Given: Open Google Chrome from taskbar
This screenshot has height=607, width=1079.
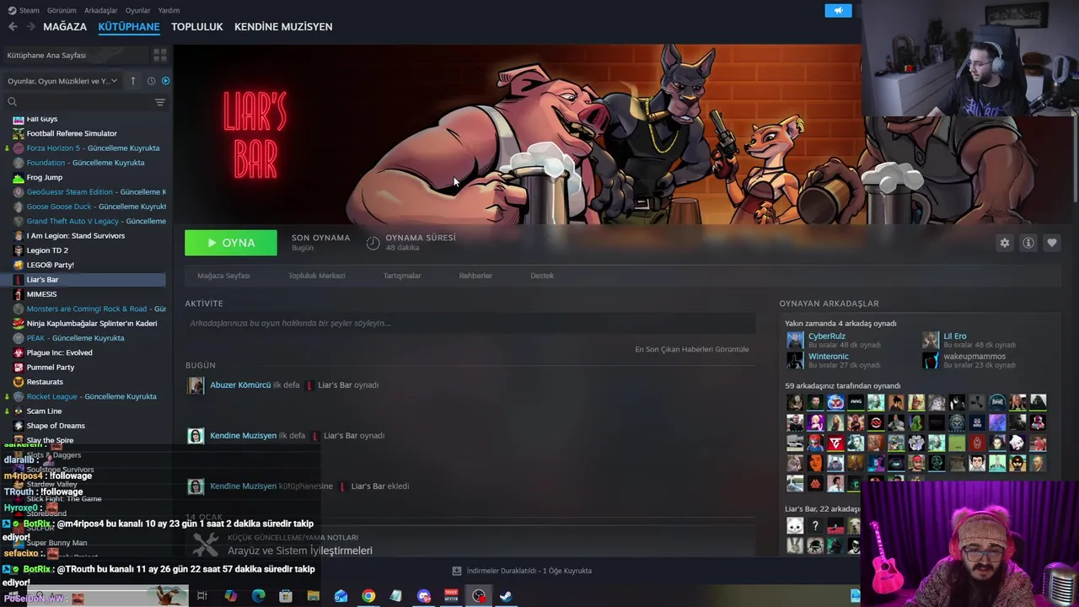Looking at the screenshot, I should [368, 596].
